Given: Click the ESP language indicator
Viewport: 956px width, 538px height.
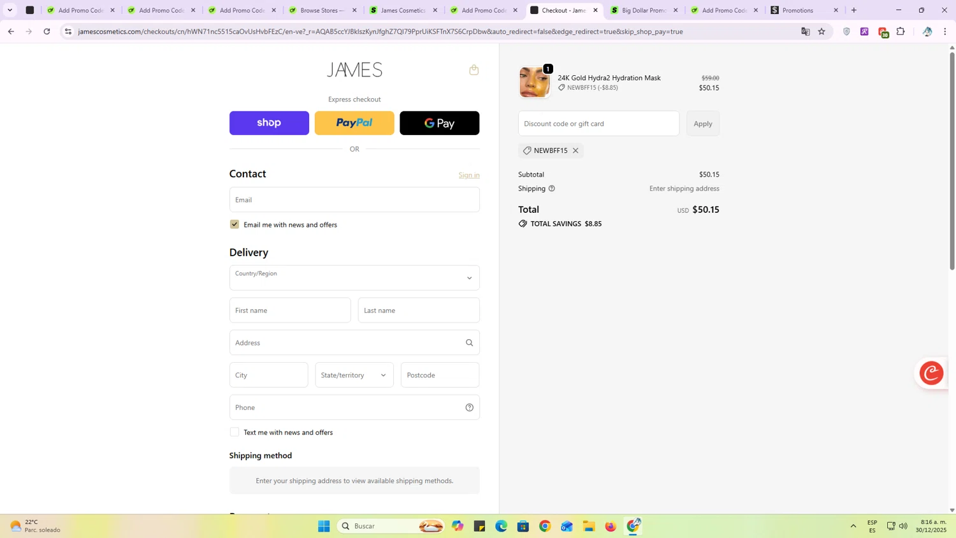Looking at the screenshot, I should tap(872, 526).
